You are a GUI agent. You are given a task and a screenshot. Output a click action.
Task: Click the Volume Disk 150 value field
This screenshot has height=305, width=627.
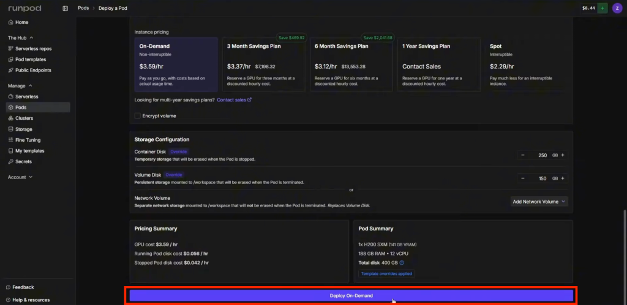click(x=543, y=178)
